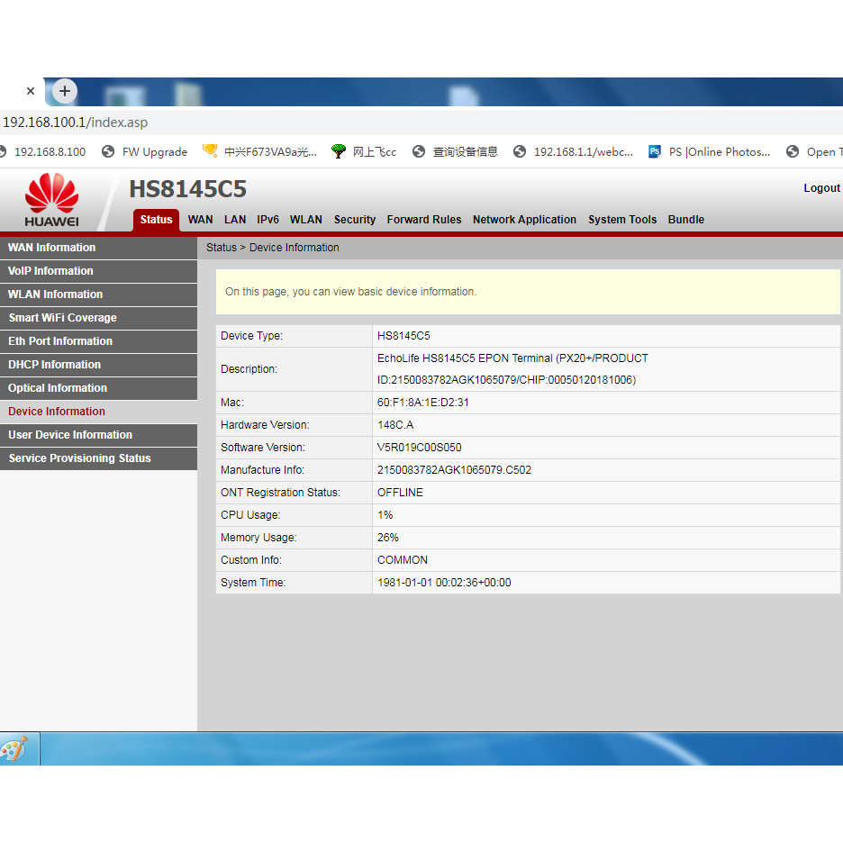Open the 查询设备信息 bookmark

click(455, 152)
